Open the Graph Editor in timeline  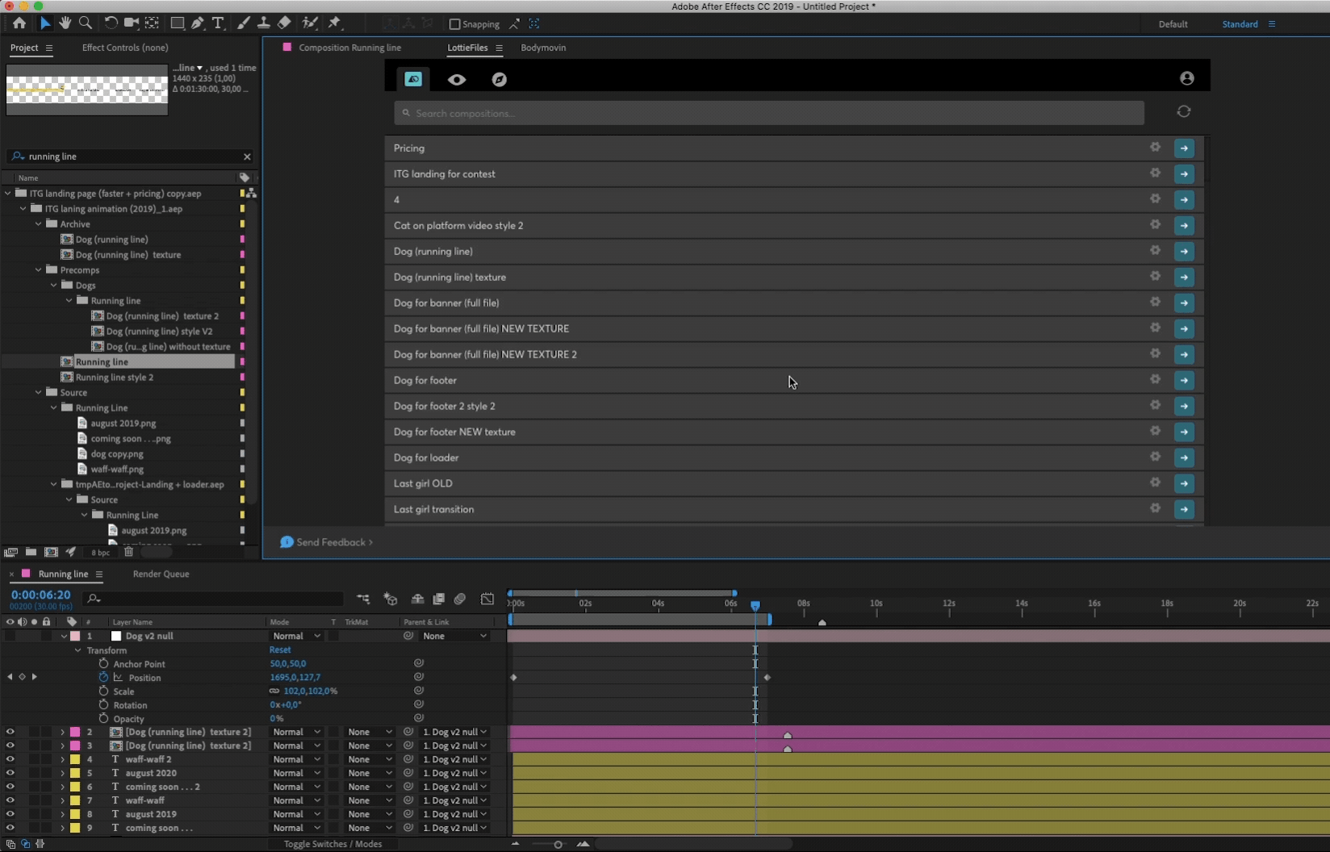487,599
